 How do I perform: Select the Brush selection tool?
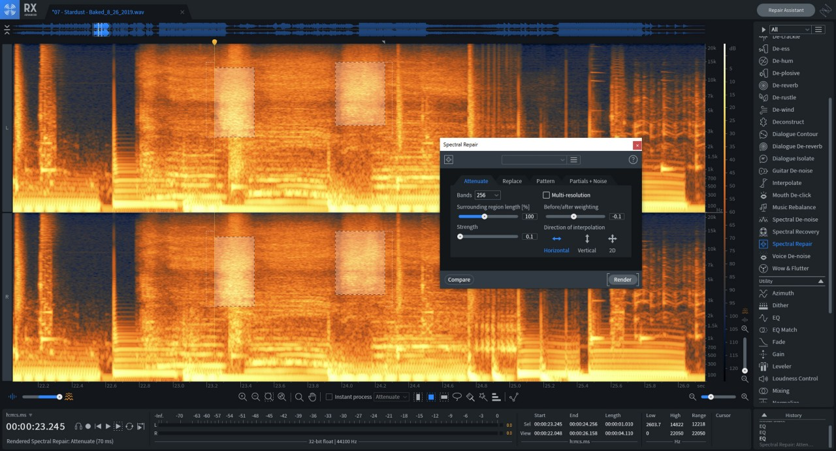(x=470, y=397)
